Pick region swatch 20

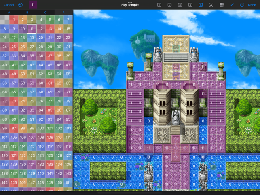tap(41, 38)
